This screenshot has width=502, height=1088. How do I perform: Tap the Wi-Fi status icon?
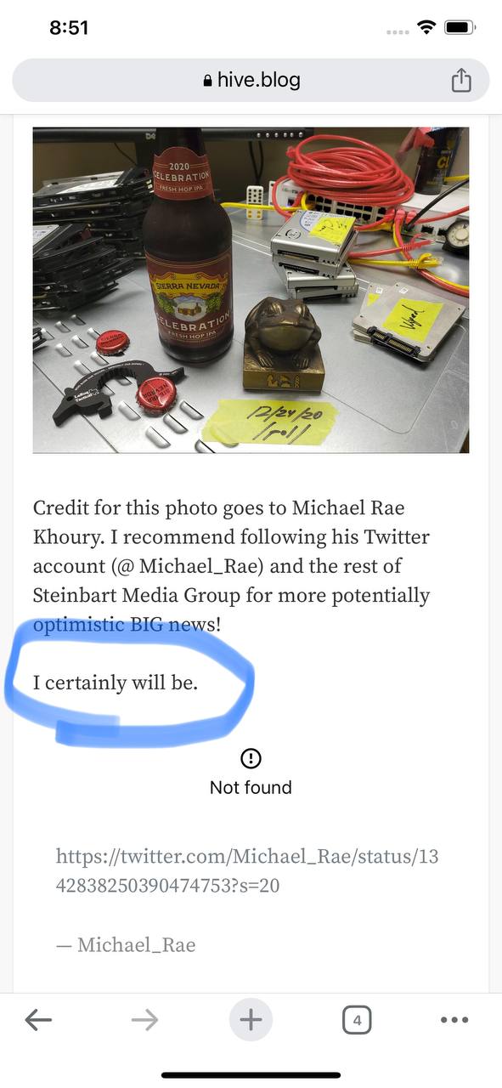click(x=426, y=28)
